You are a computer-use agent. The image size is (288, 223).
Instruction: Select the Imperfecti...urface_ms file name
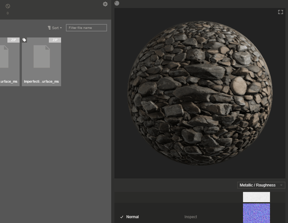[41, 81]
